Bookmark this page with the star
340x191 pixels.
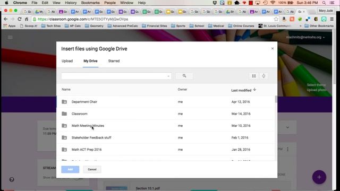point(276,19)
